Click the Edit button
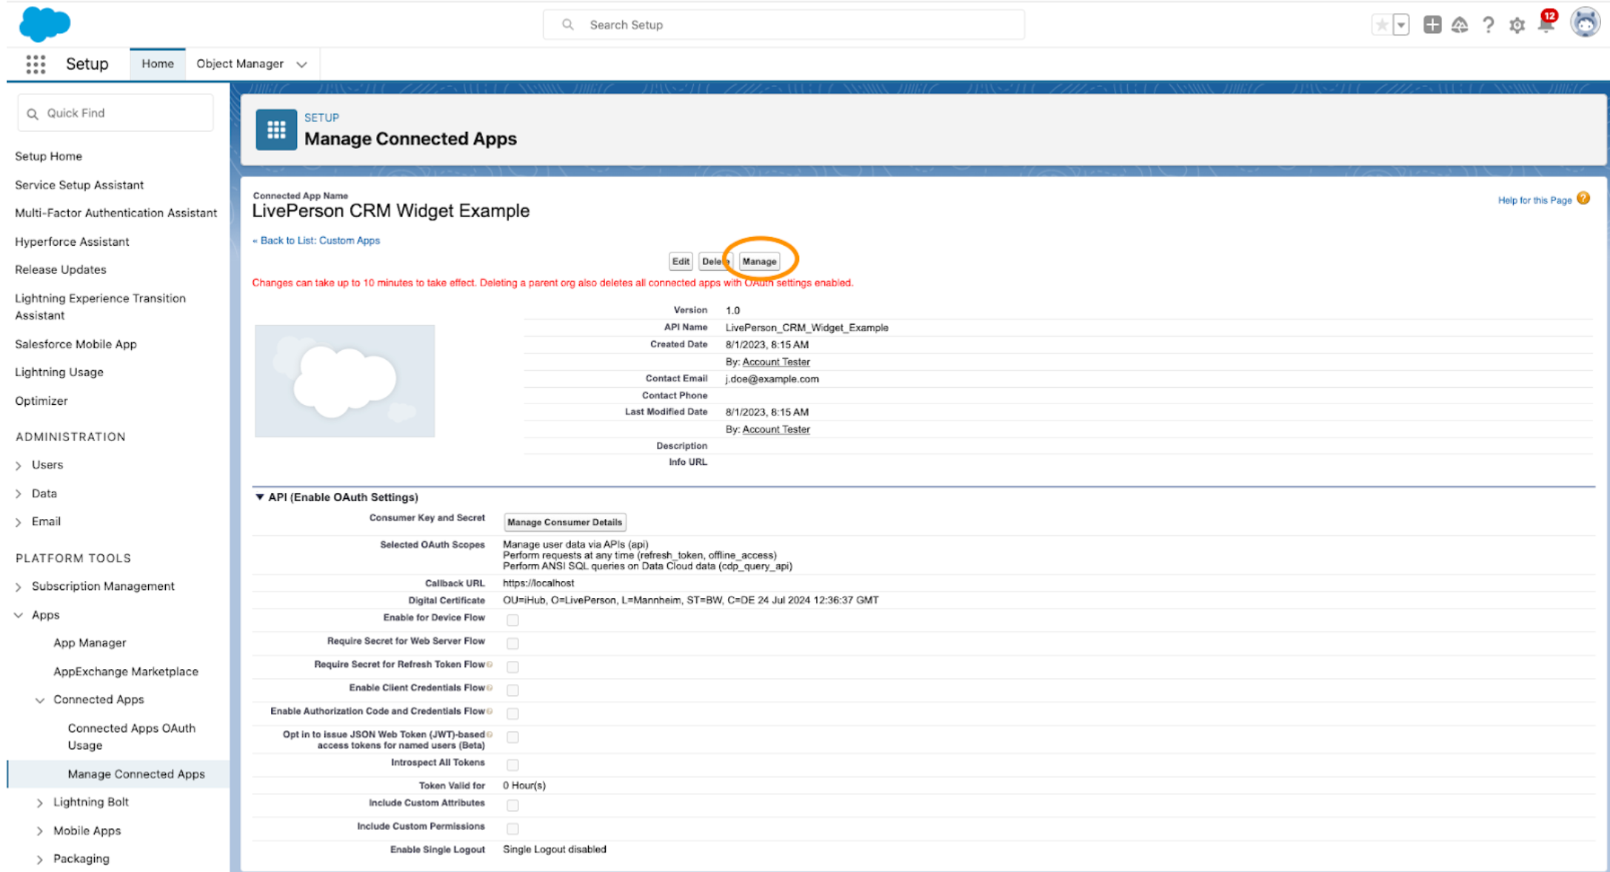This screenshot has height=872, width=1610. click(681, 261)
